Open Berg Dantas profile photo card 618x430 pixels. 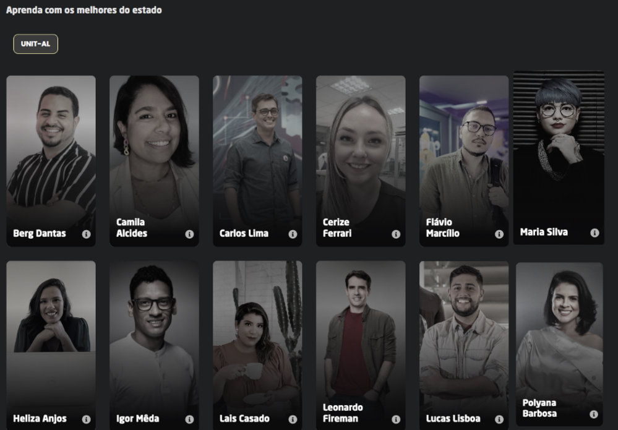click(51, 161)
